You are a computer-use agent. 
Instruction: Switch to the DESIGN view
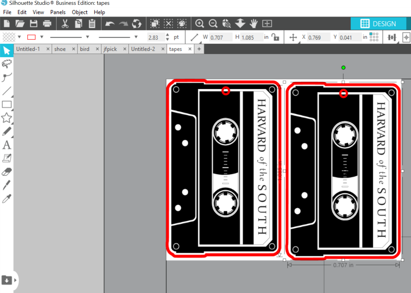pos(378,24)
